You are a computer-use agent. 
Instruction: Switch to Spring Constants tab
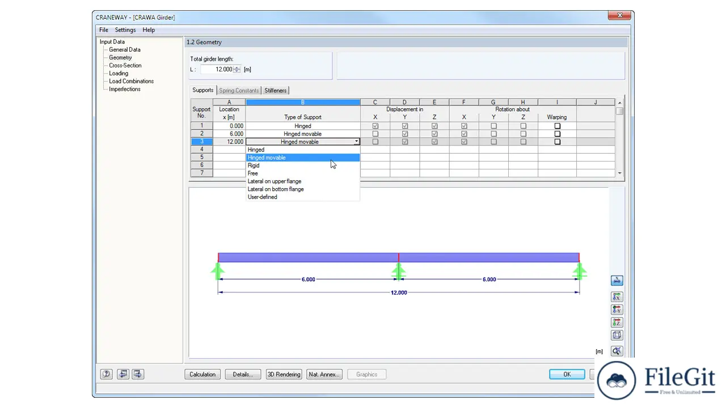click(239, 91)
